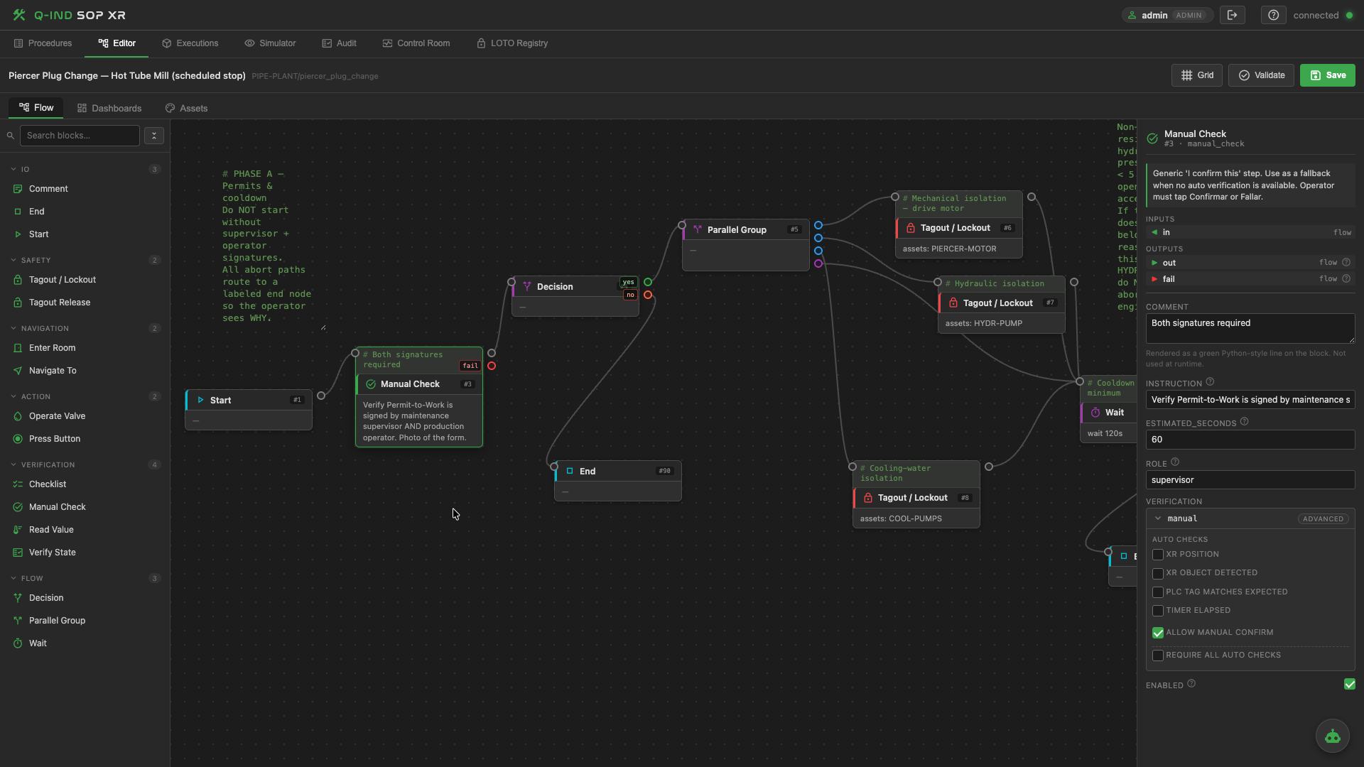Image resolution: width=1364 pixels, height=767 pixels.
Task: Collapse the ACTION block category
Action: point(13,397)
